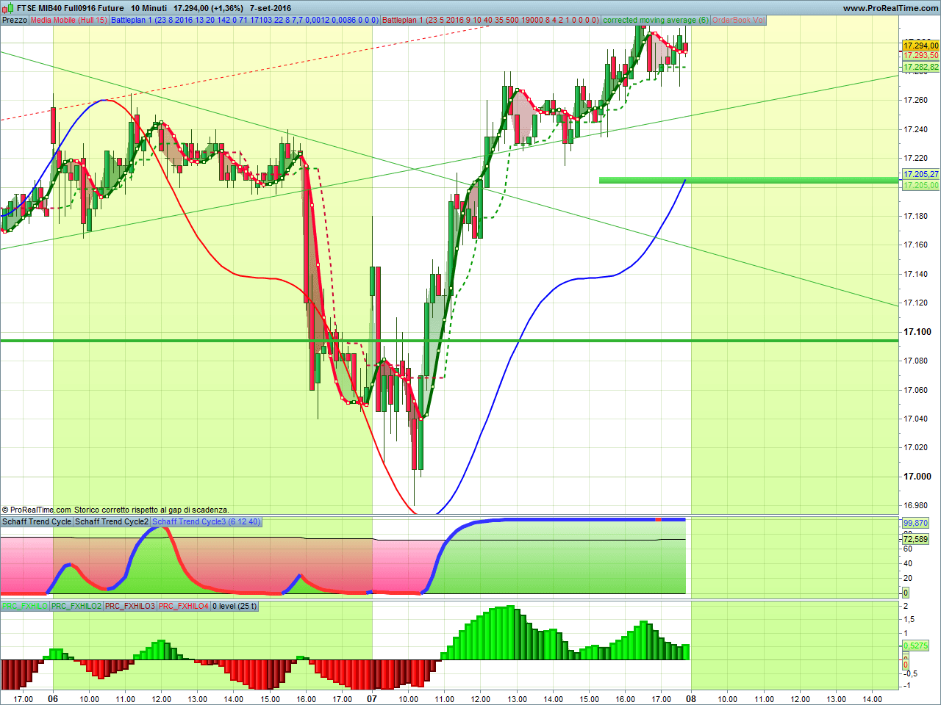Select the horizontal green line at 17.100
The height and width of the screenshot is (705, 941).
pyautogui.click(x=449, y=340)
